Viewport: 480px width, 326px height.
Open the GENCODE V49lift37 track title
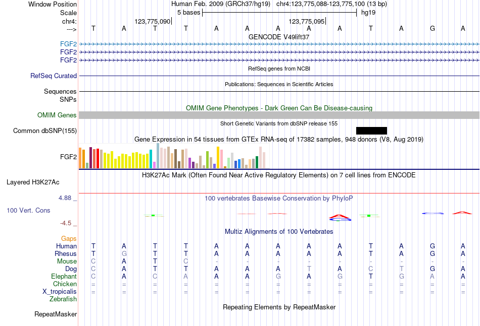pos(278,37)
